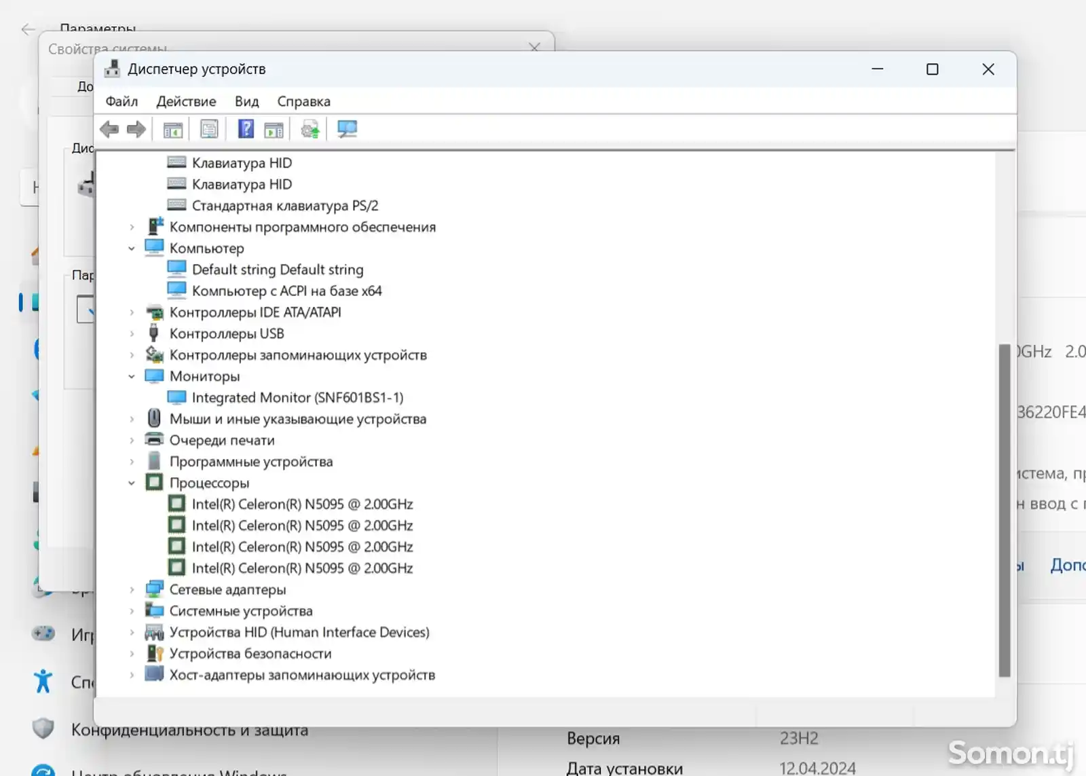Click the Back arrow in Device Manager toolbar

pyautogui.click(x=109, y=129)
